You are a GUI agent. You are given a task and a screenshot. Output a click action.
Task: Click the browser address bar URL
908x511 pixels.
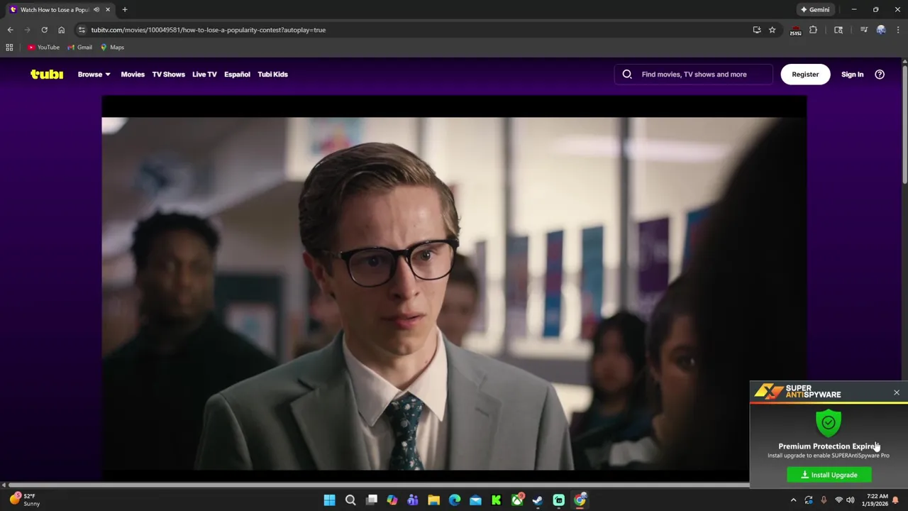208,30
